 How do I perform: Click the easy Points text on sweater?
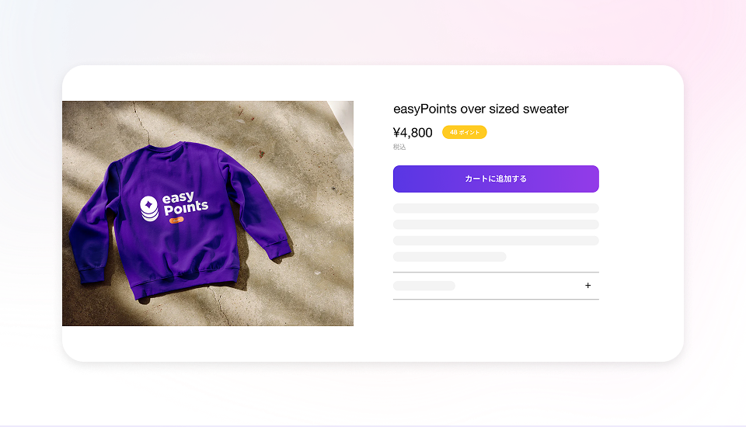[x=185, y=203]
